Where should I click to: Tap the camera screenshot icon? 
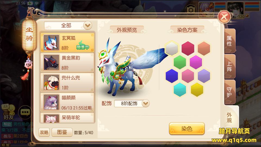pyautogui.click(x=190, y=10)
